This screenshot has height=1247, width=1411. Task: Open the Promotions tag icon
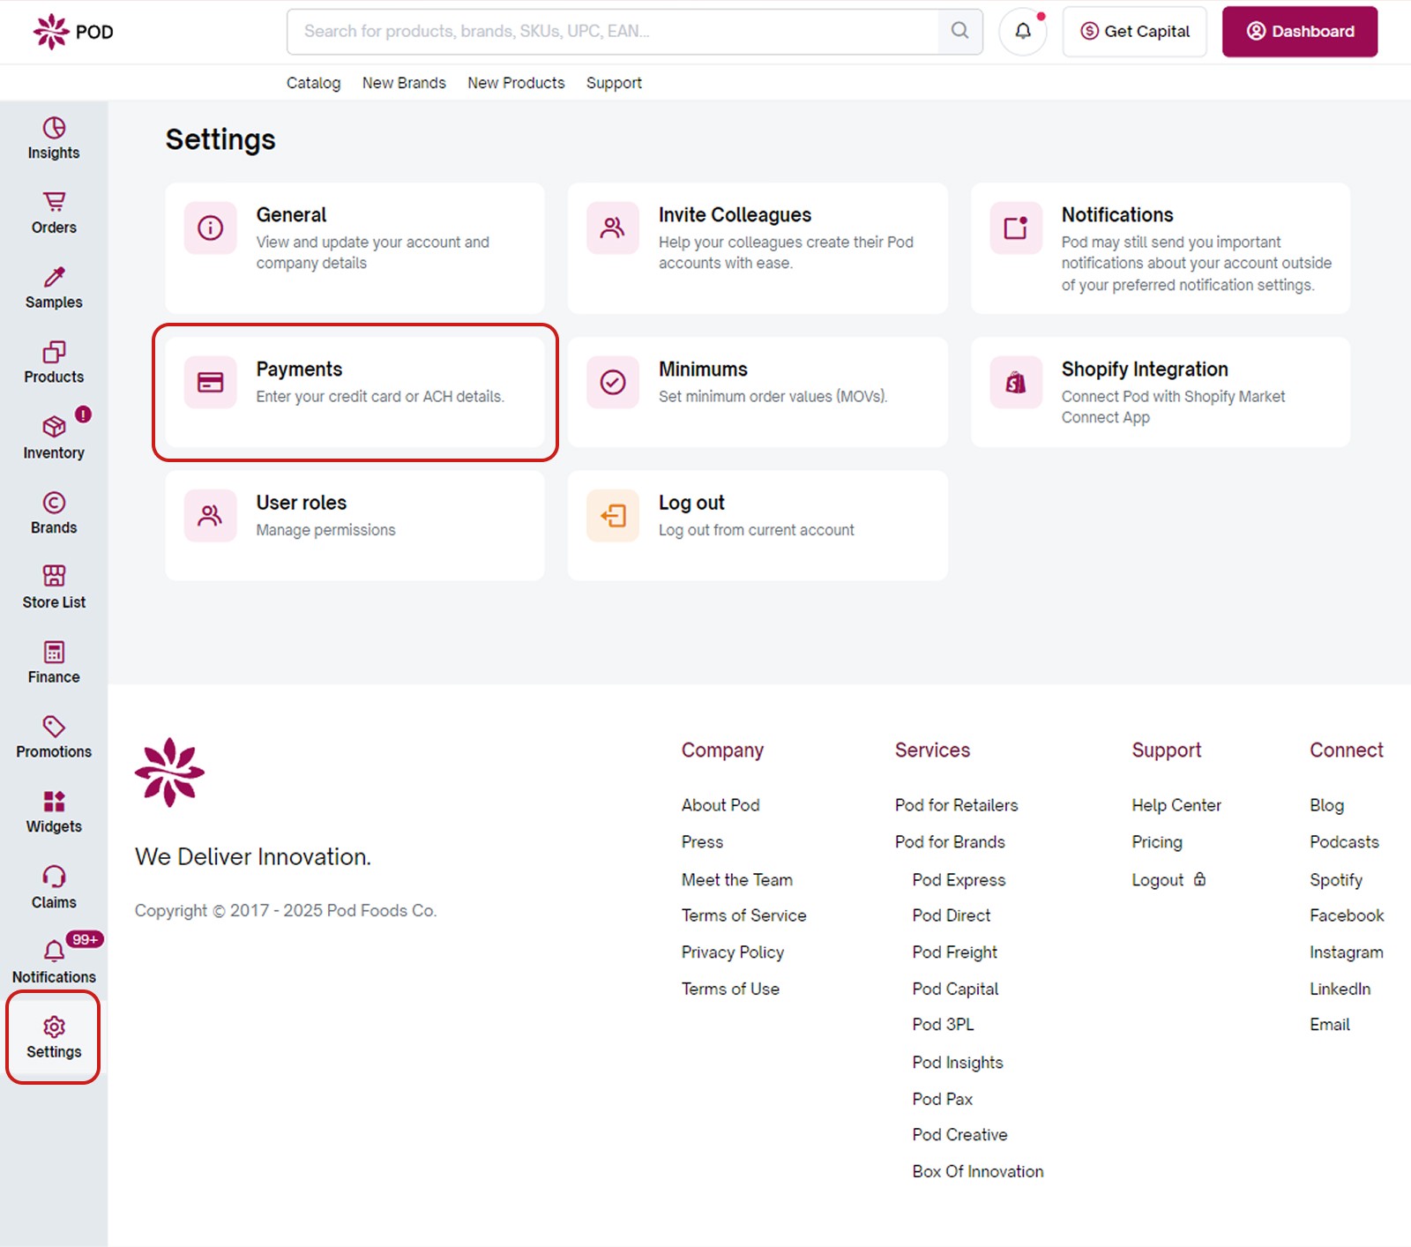click(x=53, y=728)
